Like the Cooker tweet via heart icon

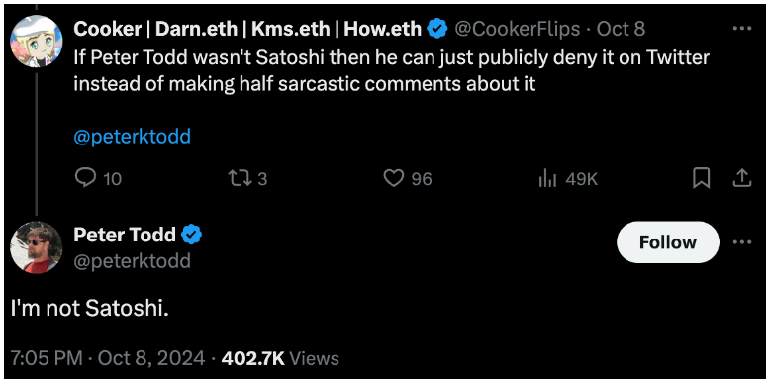[x=393, y=178]
